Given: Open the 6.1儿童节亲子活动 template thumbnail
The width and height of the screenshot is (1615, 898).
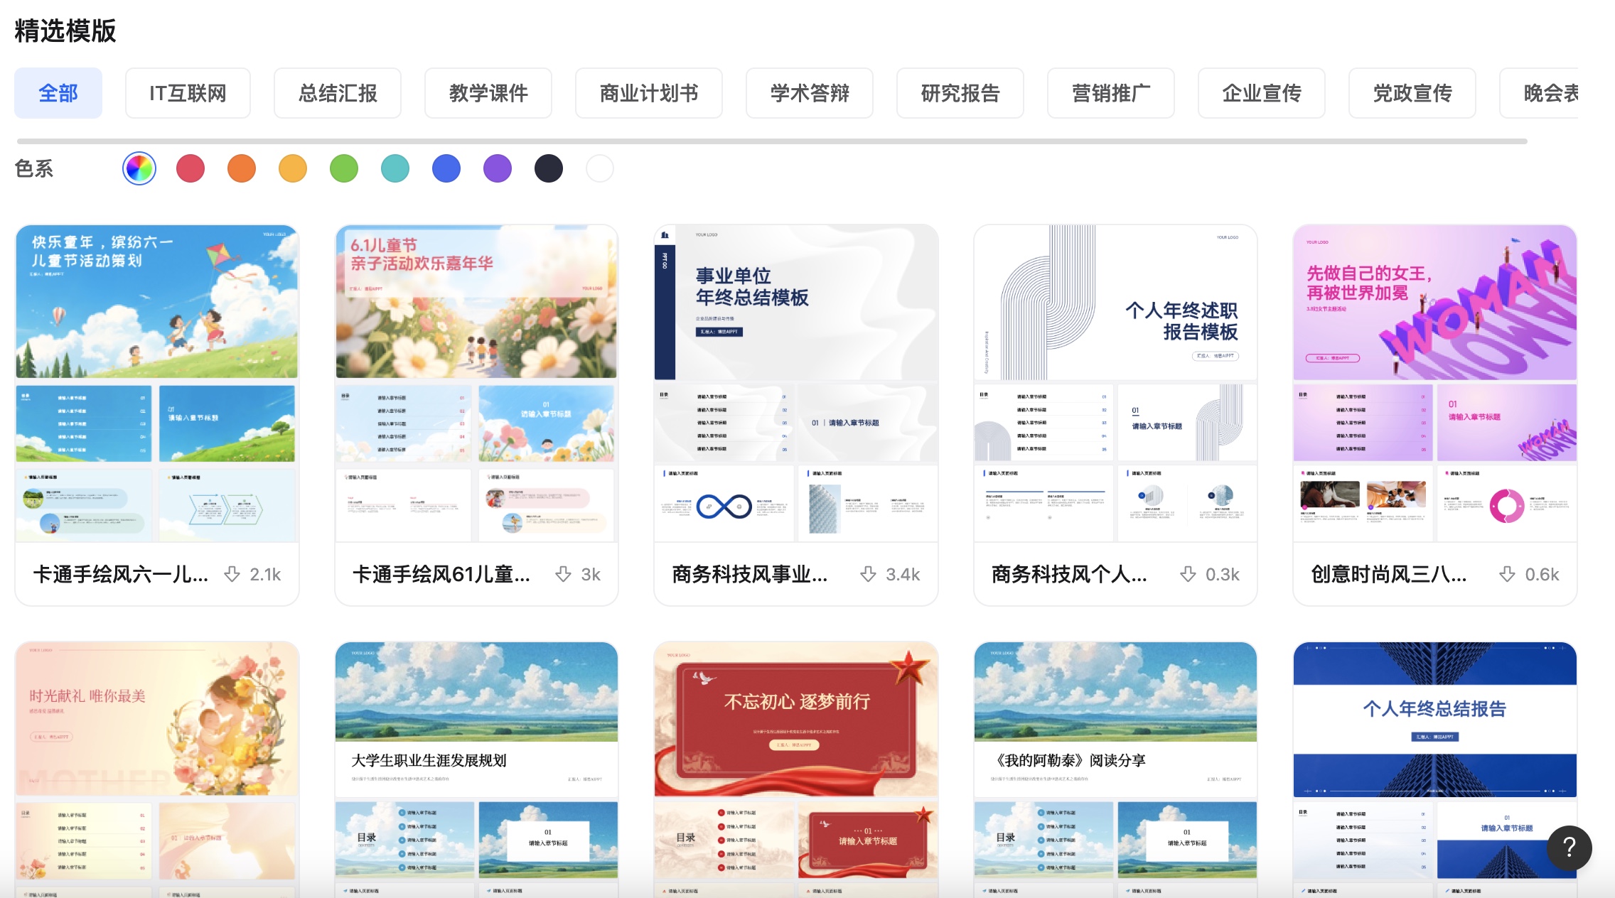Looking at the screenshot, I should click(x=476, y=384).
